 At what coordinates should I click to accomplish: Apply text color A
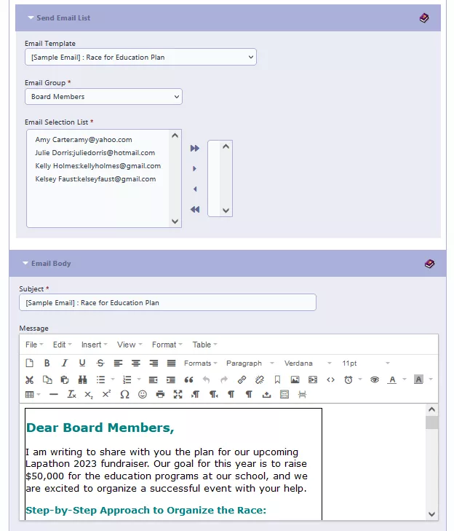tap(392, 379)
